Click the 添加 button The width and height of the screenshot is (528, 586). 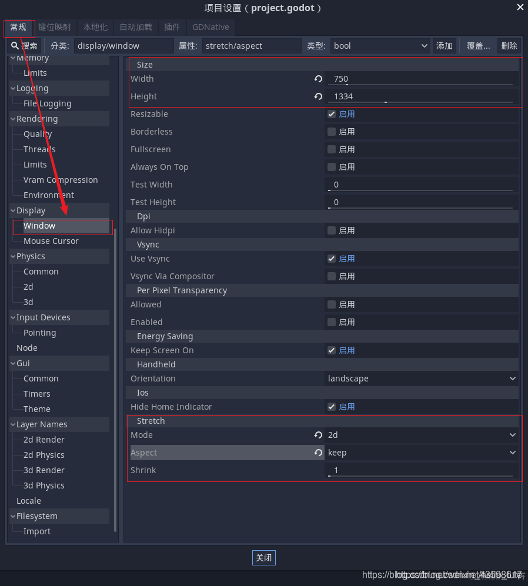tap(445, 46)
